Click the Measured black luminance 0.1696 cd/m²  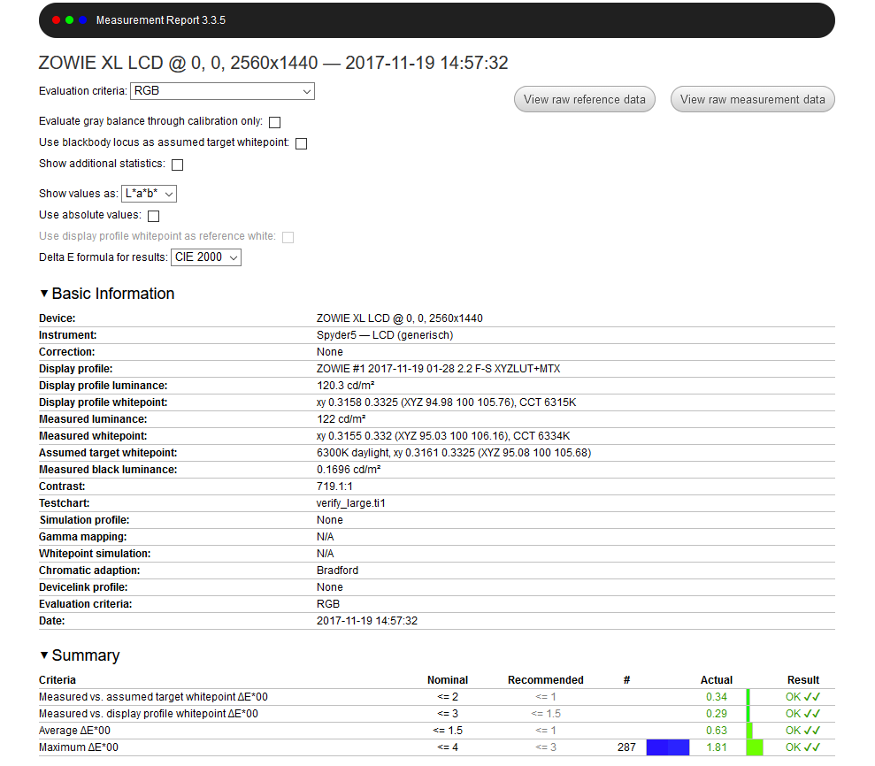click(349, 469)
